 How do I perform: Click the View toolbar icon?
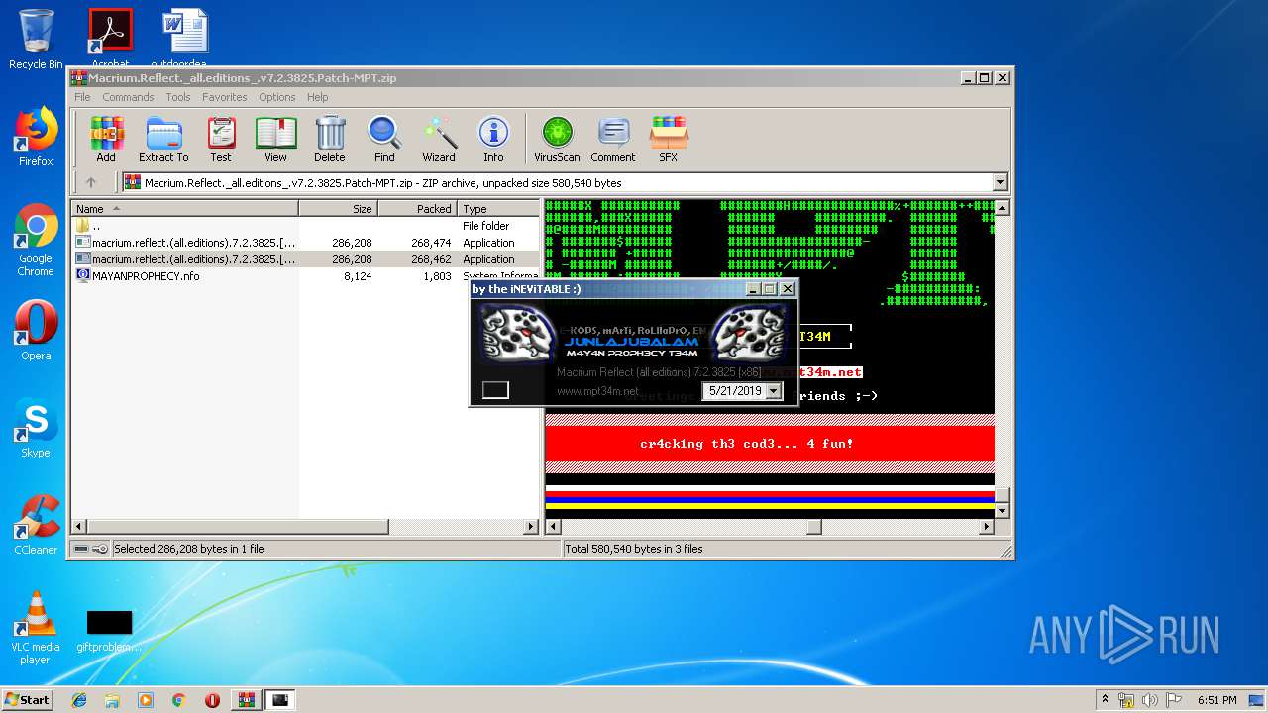[x=275, y=139]
